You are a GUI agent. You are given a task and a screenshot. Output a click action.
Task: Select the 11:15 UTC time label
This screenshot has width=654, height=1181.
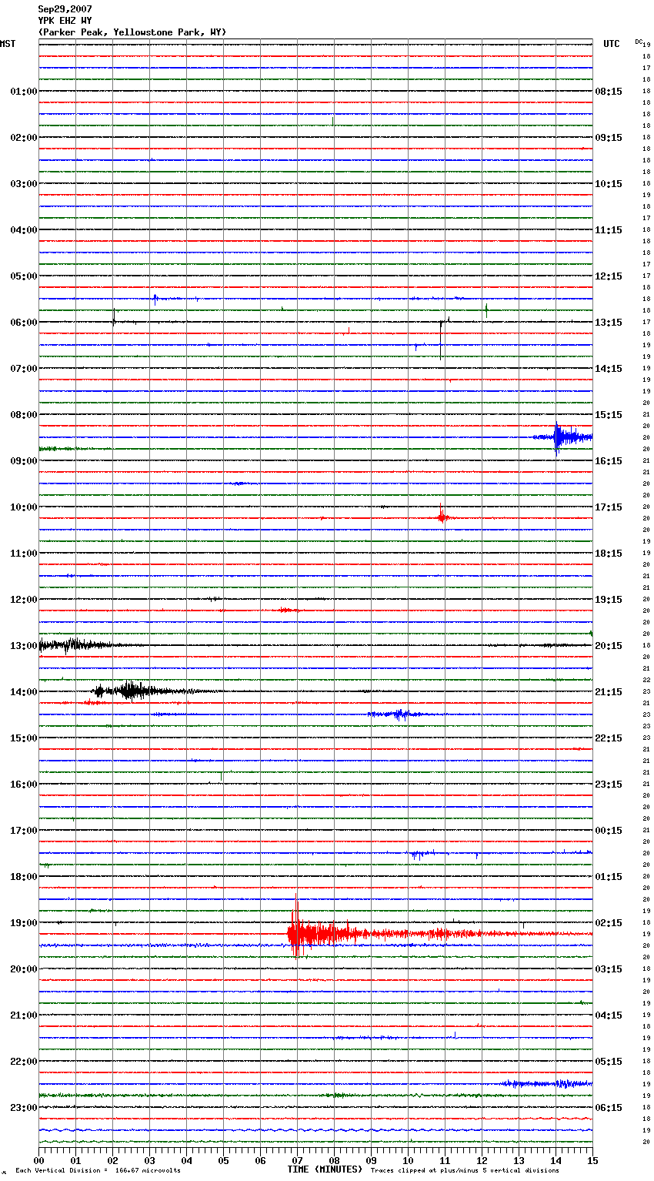[609, 230]
